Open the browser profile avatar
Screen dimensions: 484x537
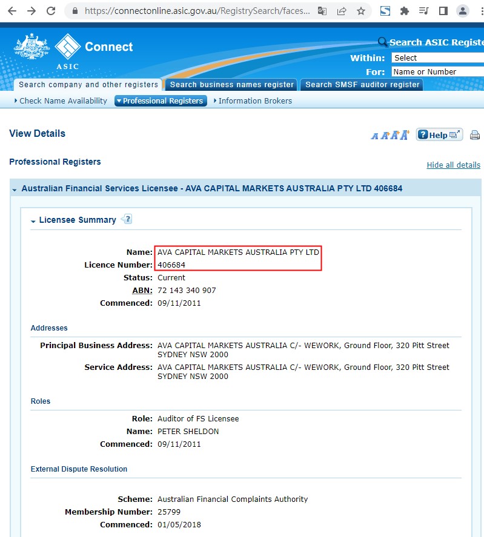(x=463, y=11)
